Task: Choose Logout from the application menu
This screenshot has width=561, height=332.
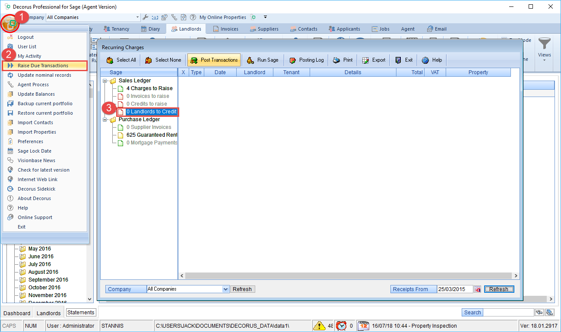Action: [45, 37]
